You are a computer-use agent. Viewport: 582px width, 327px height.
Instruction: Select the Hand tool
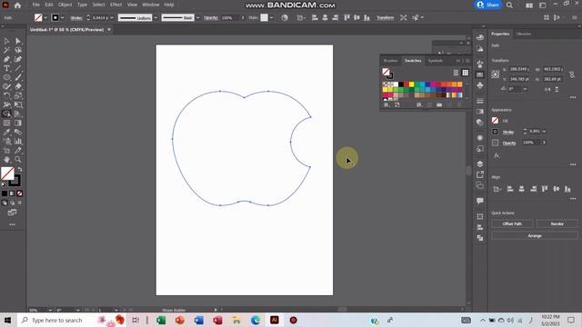click(6, 160)
